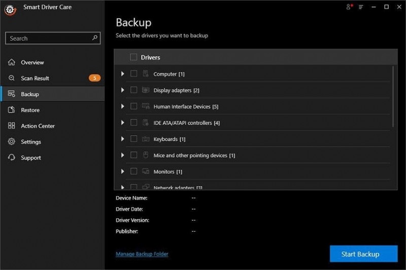This screenshot has height=270, width=406.
Task: Go to the Scan Result page
Action: [x=35, y=78]
